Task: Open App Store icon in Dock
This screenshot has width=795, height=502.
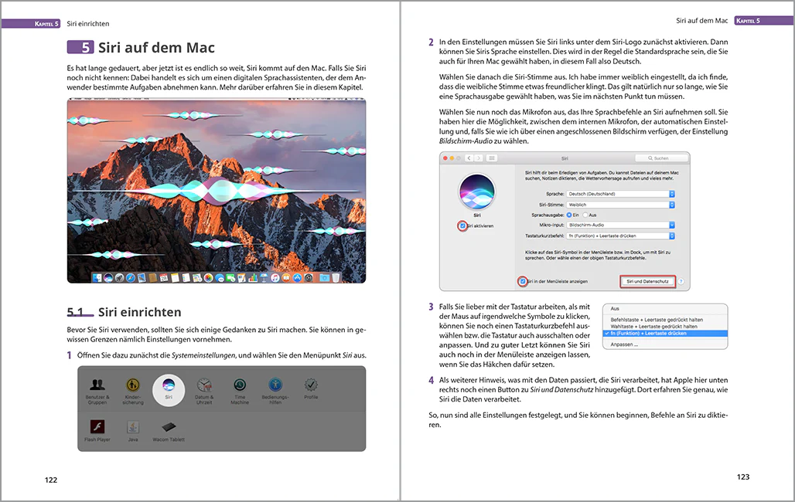Action: point(297,277)
